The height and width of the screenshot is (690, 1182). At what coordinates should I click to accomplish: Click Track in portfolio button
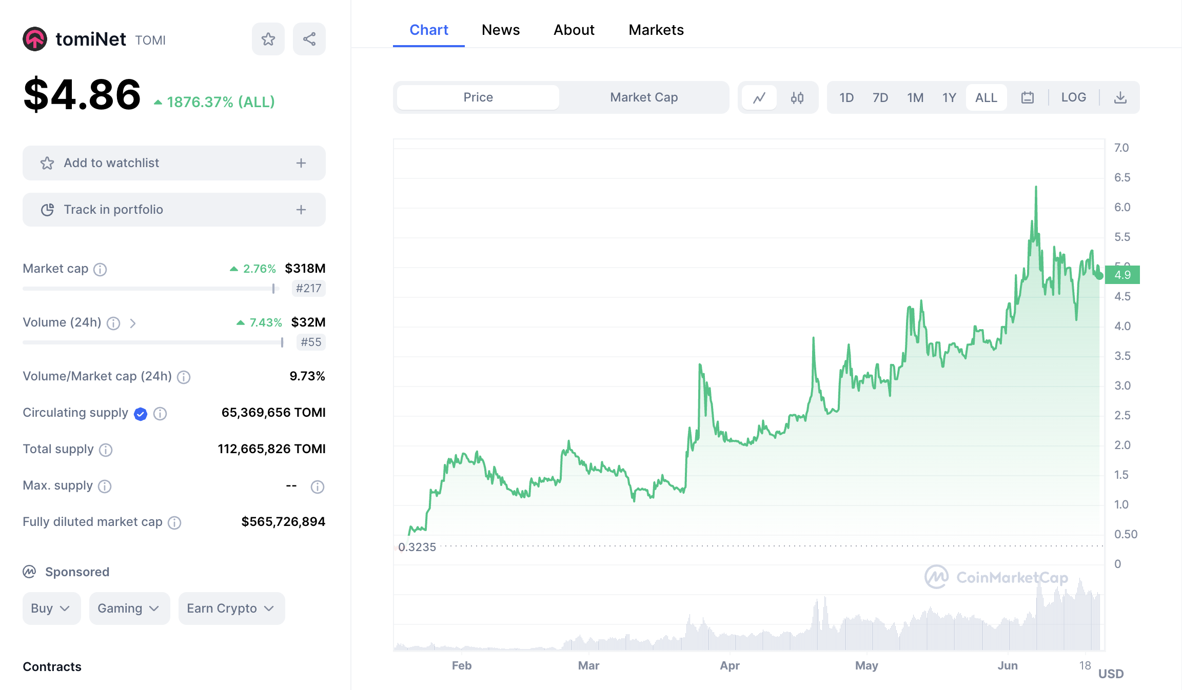pyautogui.click(x=174, y=210)
